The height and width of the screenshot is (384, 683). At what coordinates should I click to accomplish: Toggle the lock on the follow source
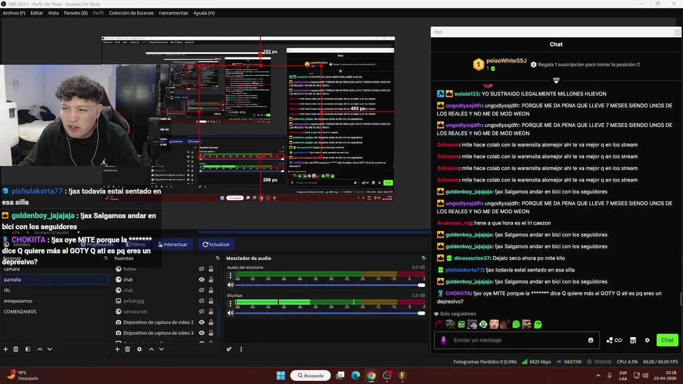211,269
